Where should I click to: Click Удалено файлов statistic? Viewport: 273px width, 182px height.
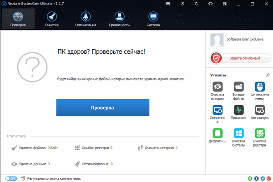(35, 148)
